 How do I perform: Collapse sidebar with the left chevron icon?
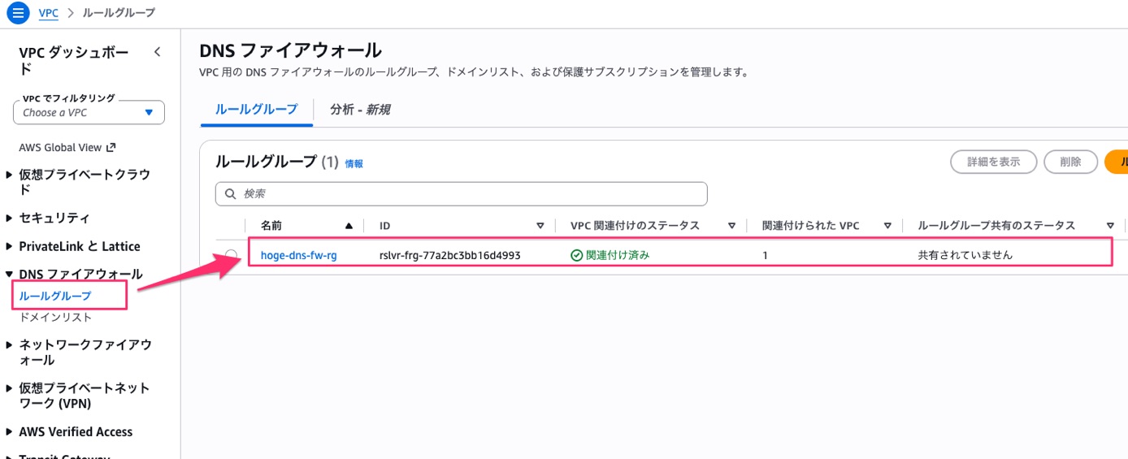point(158,52)
